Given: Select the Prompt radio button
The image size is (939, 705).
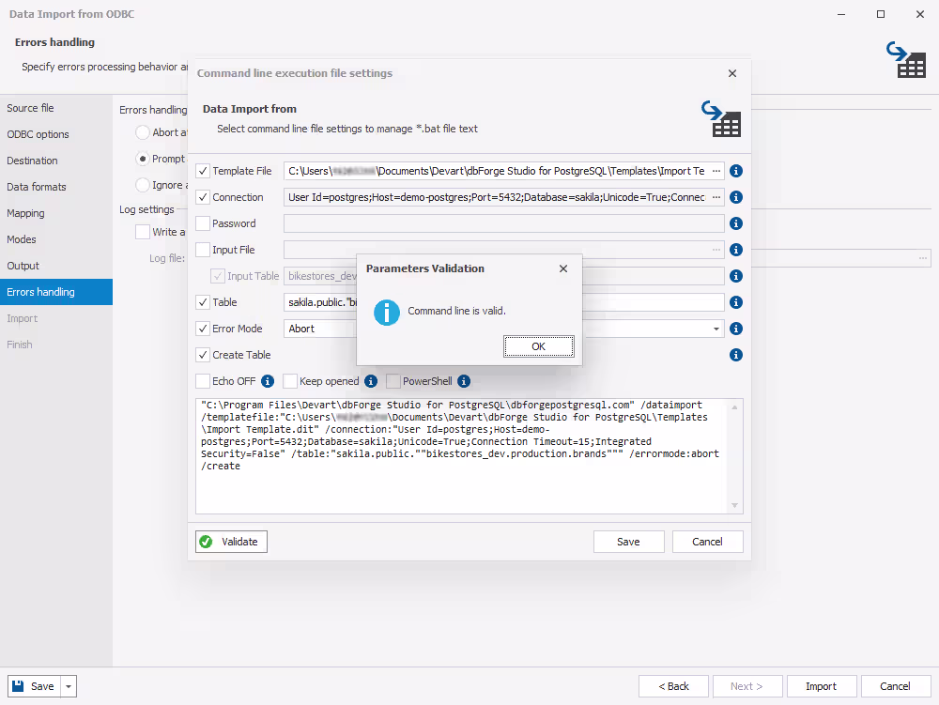Looking at the screenshot, I should coord(143,160).
